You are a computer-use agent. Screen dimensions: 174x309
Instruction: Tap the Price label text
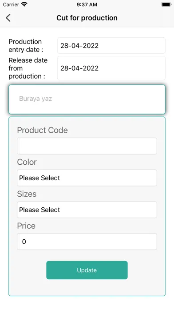pyautogui.click(x=26, y=226)
